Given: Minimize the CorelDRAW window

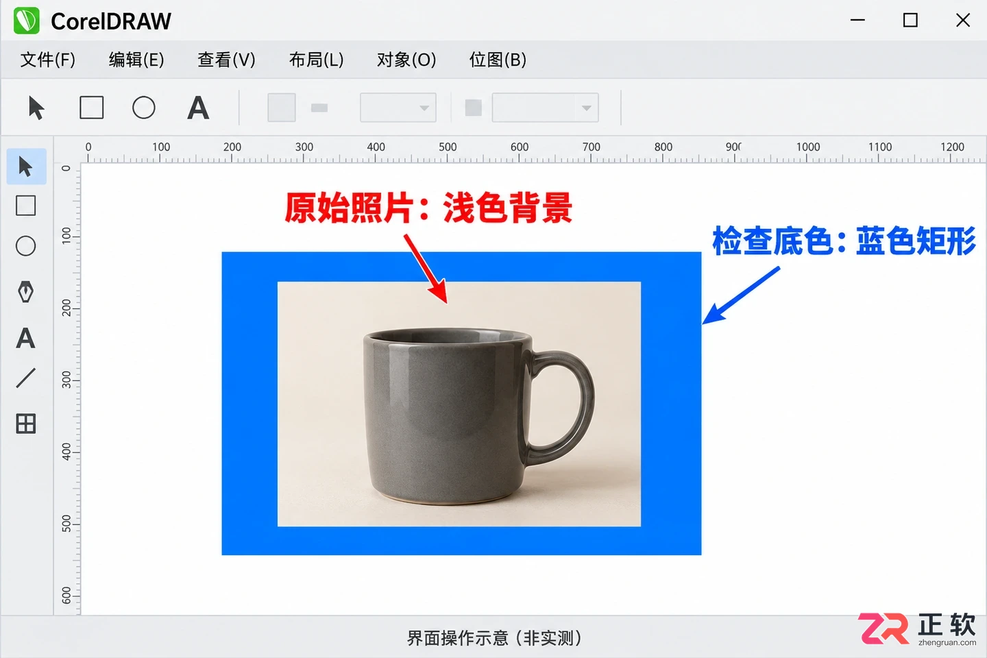Looking at the screenshot, I should coord(858,21).
